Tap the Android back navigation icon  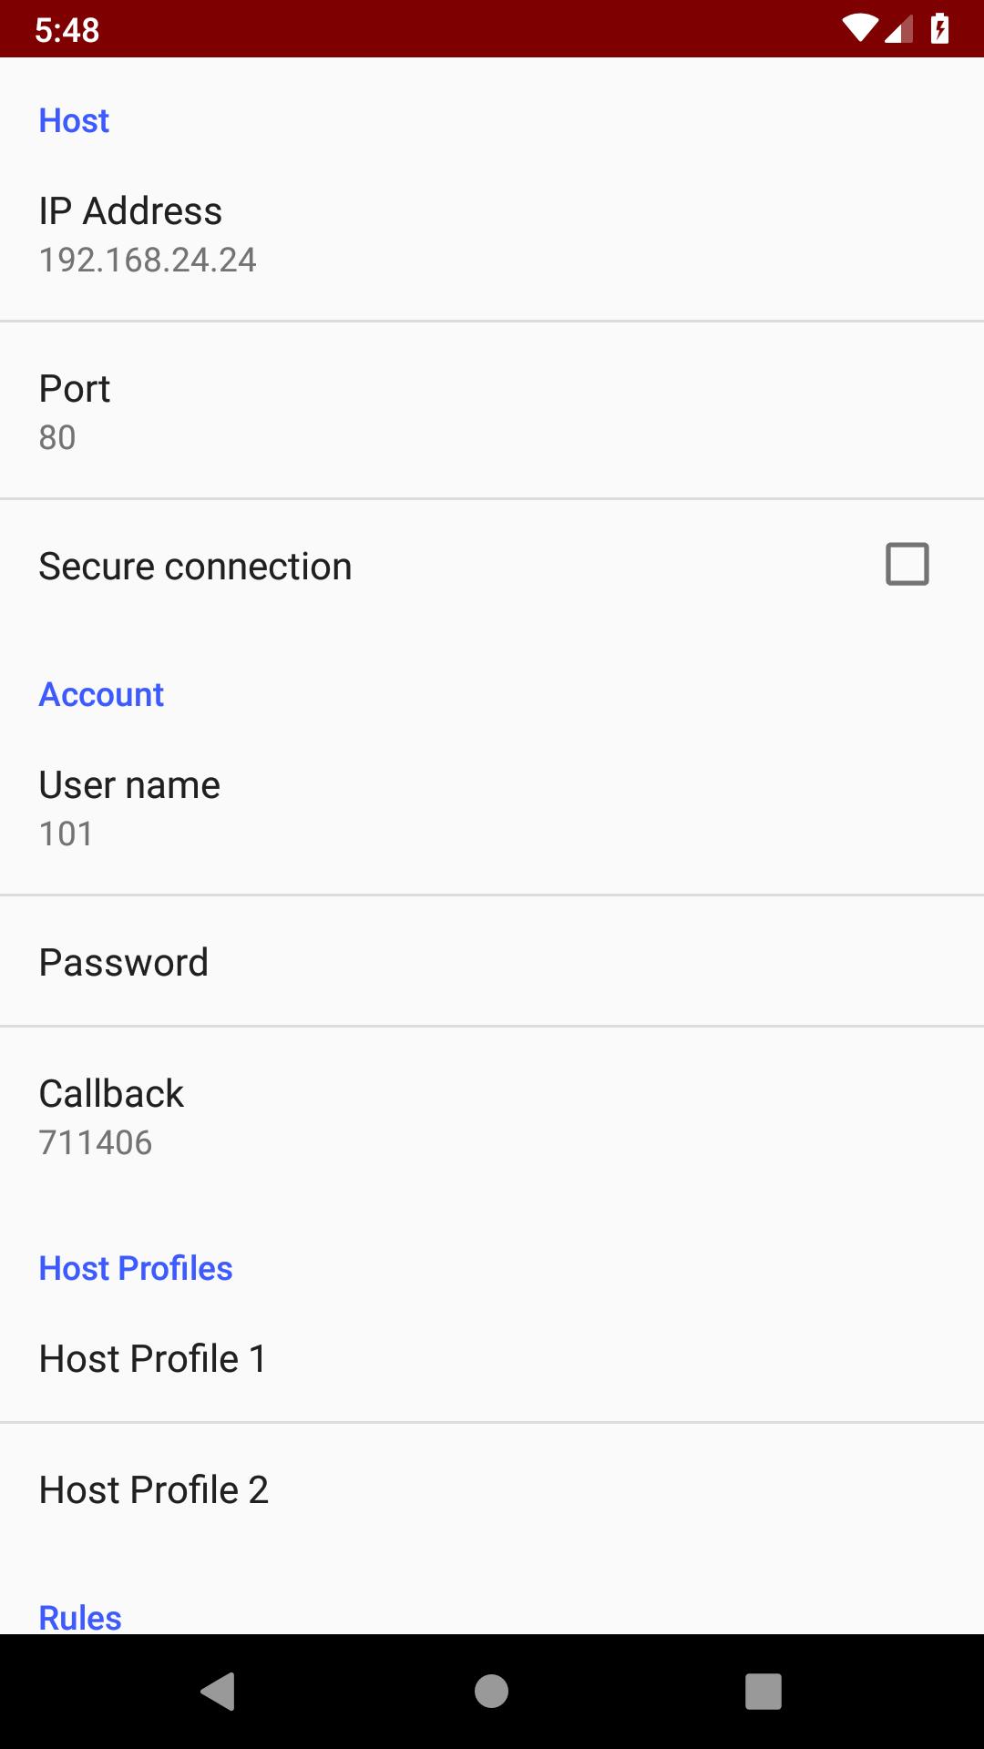tap(219, 1691)
